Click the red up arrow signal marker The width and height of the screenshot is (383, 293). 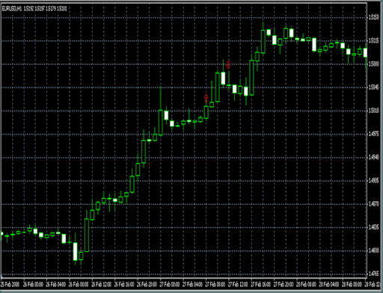[206, 98]
